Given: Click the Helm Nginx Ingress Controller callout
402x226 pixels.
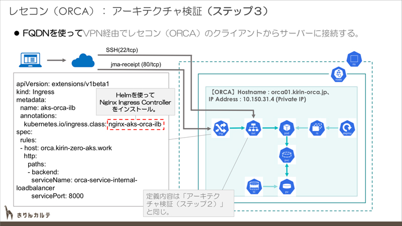Looking at the screenshot, I should coord(135,102).
